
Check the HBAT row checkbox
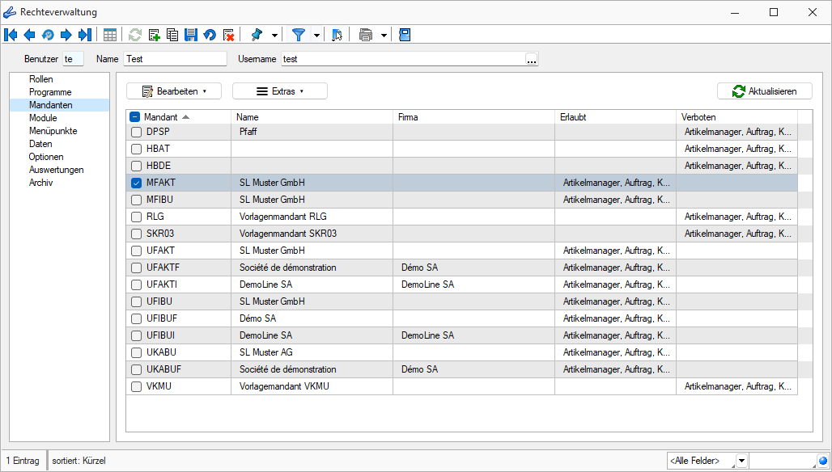[x=136, y=149]
